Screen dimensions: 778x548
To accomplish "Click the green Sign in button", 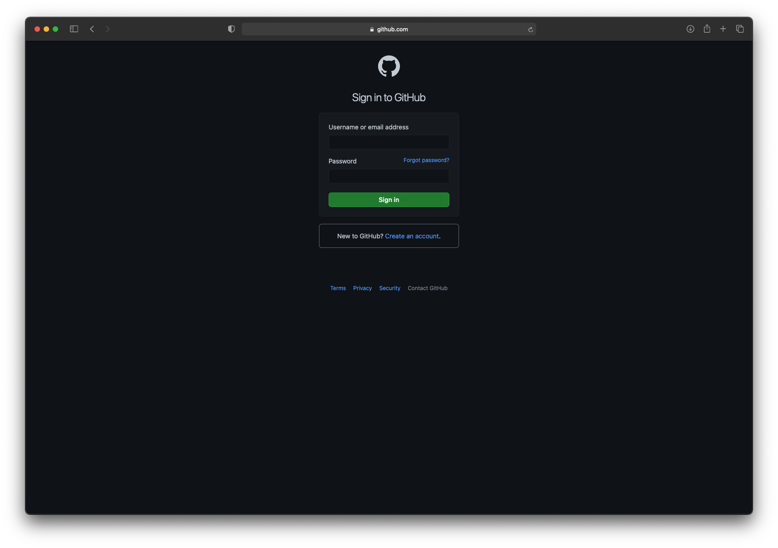I will (x=389, y=200).
